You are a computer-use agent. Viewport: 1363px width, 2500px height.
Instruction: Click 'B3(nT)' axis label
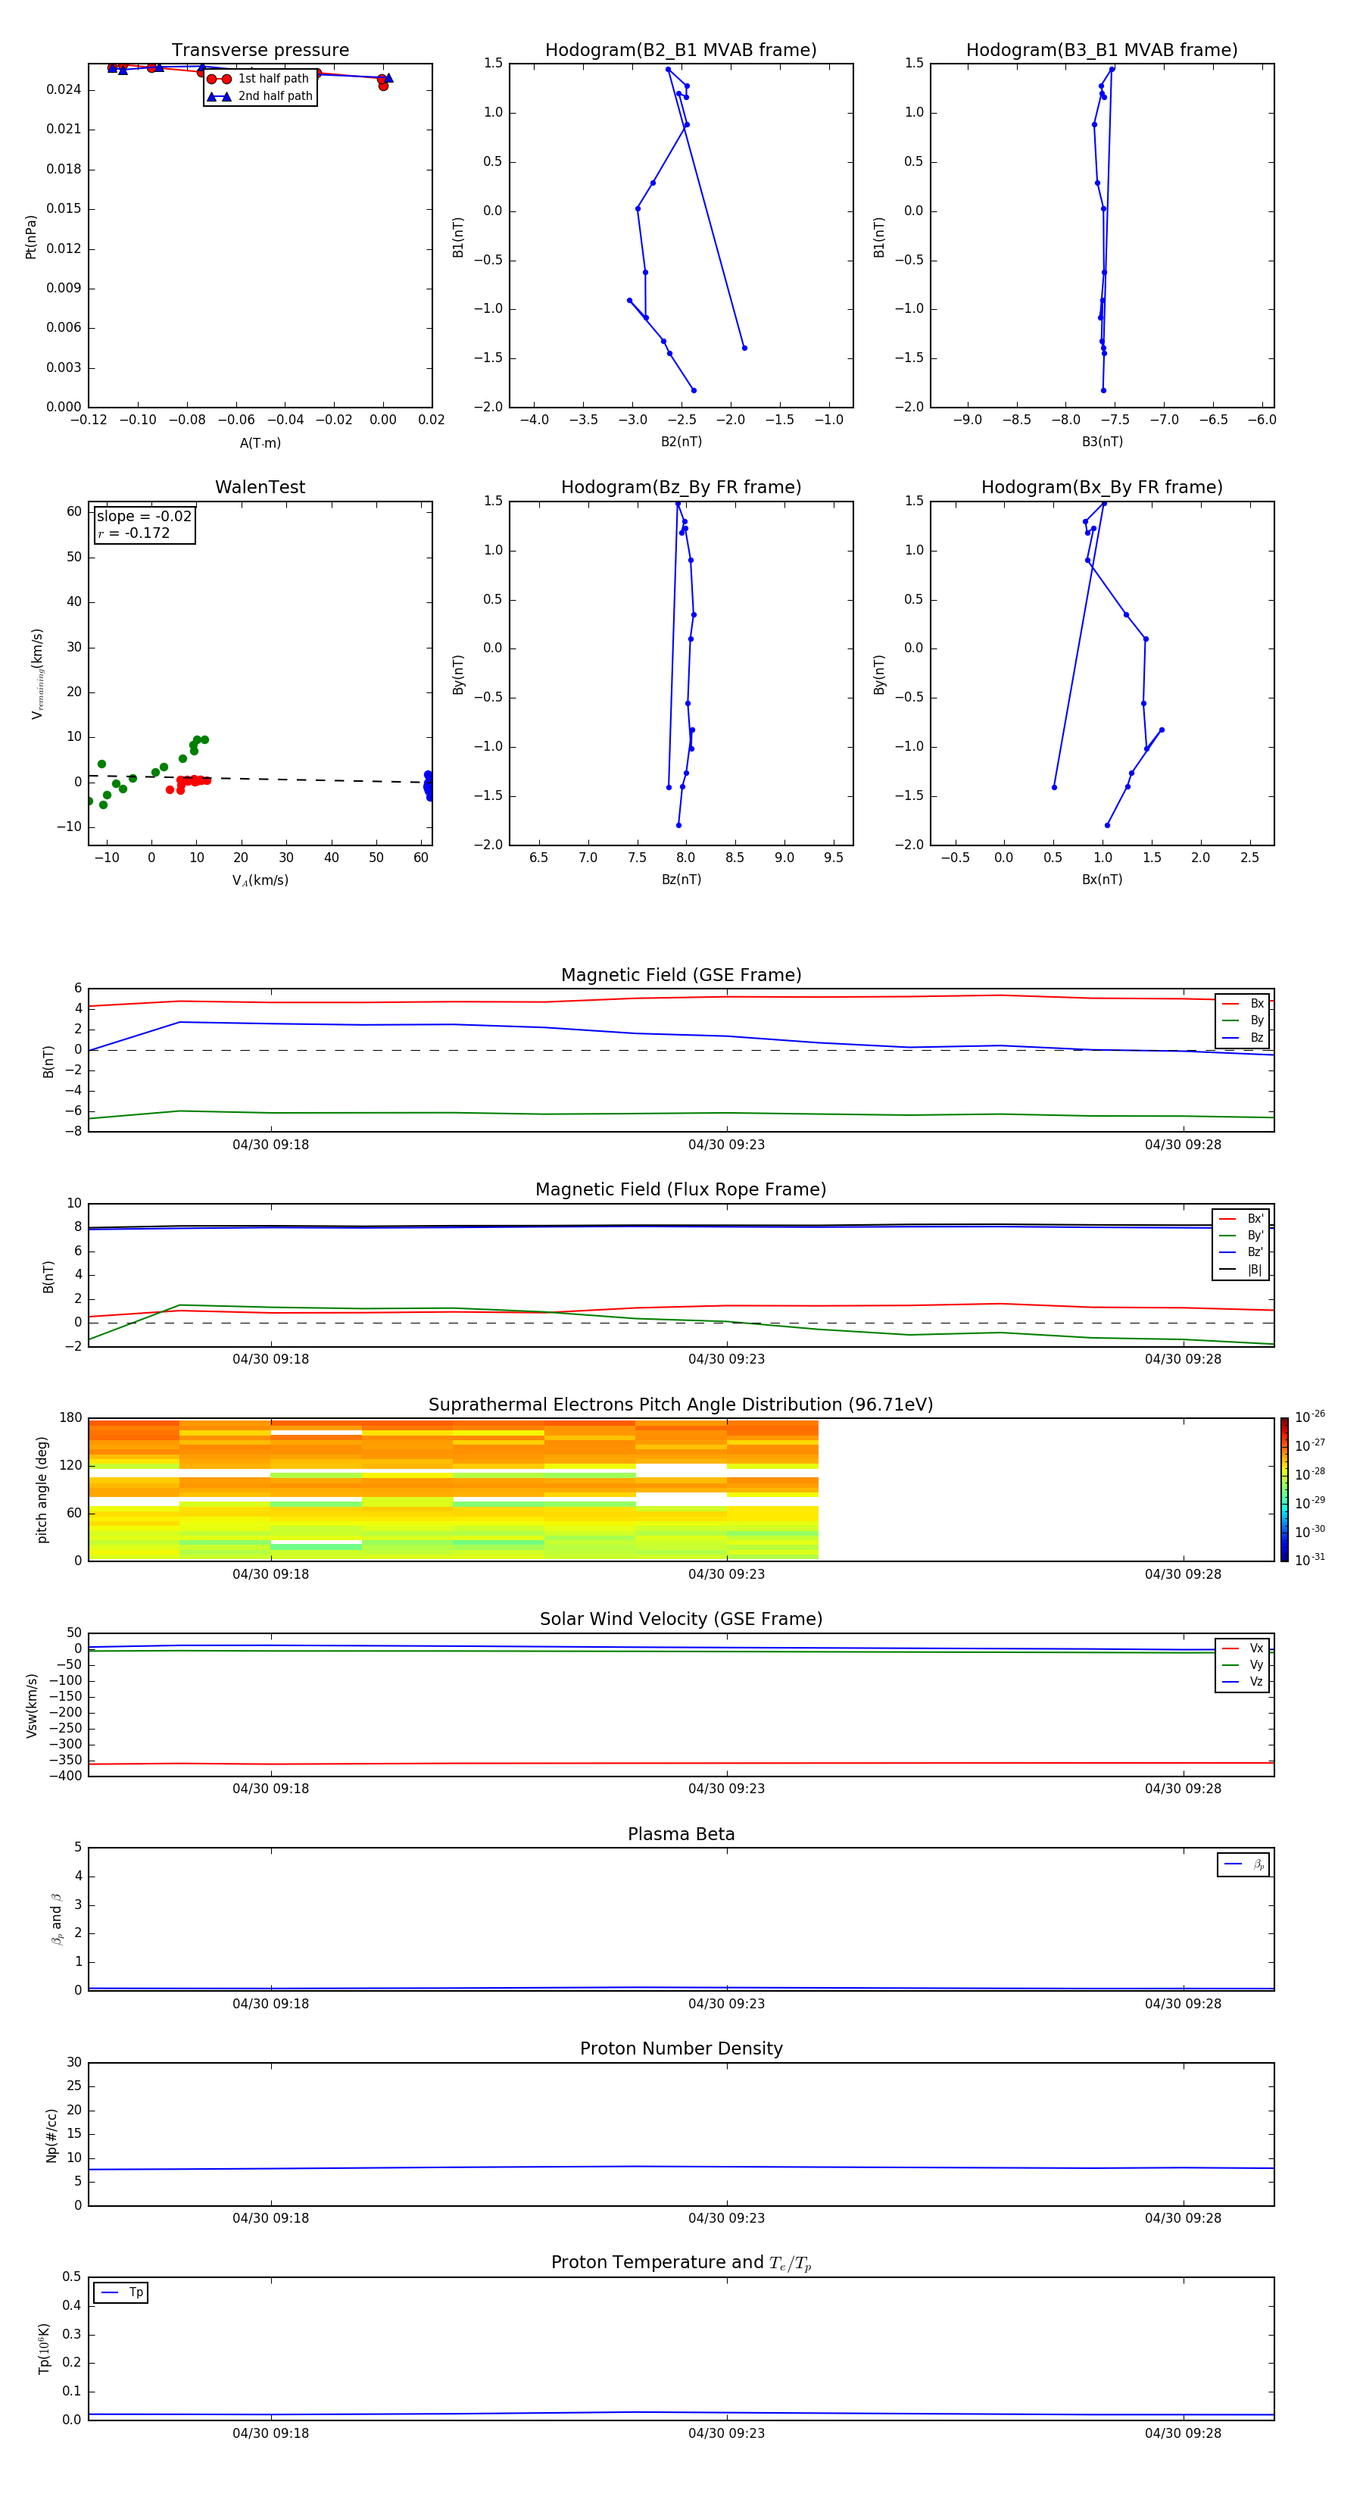[x=1102, y=442]
